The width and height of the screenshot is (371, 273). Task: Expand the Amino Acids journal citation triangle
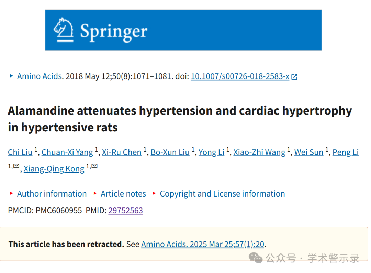(x=11, y=76)
